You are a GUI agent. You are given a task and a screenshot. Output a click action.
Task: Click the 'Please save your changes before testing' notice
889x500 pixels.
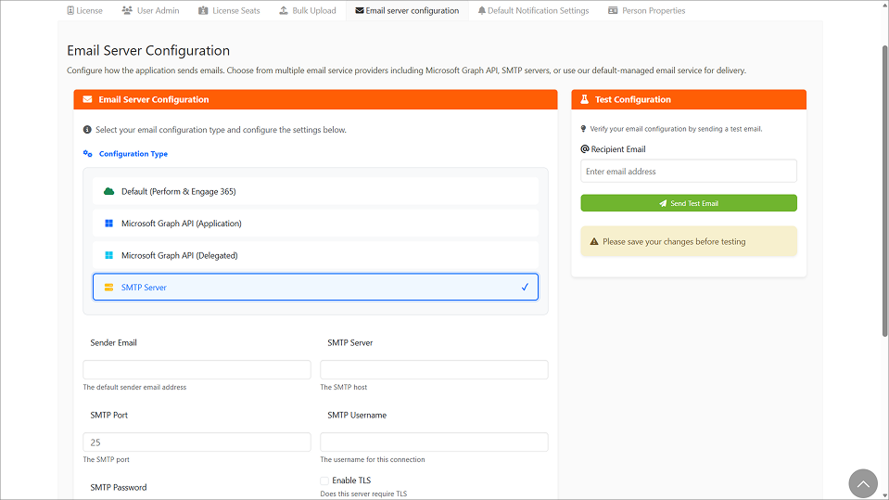pos(689,242)
